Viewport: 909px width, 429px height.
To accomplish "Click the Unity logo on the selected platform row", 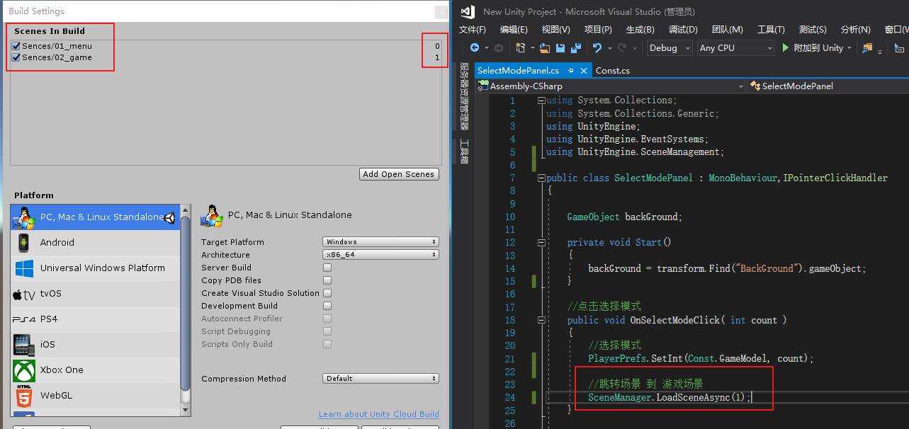I will pos(170,217).
